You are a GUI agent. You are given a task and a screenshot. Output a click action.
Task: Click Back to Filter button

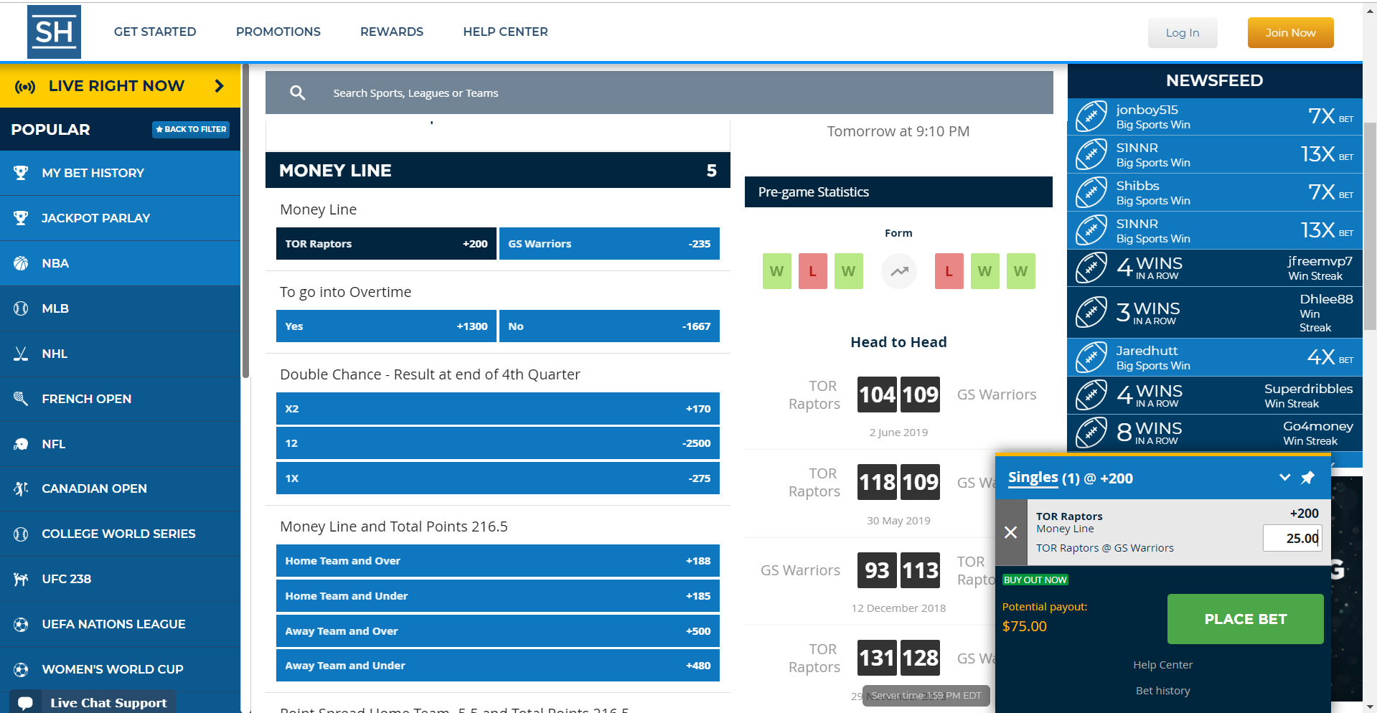191,129
